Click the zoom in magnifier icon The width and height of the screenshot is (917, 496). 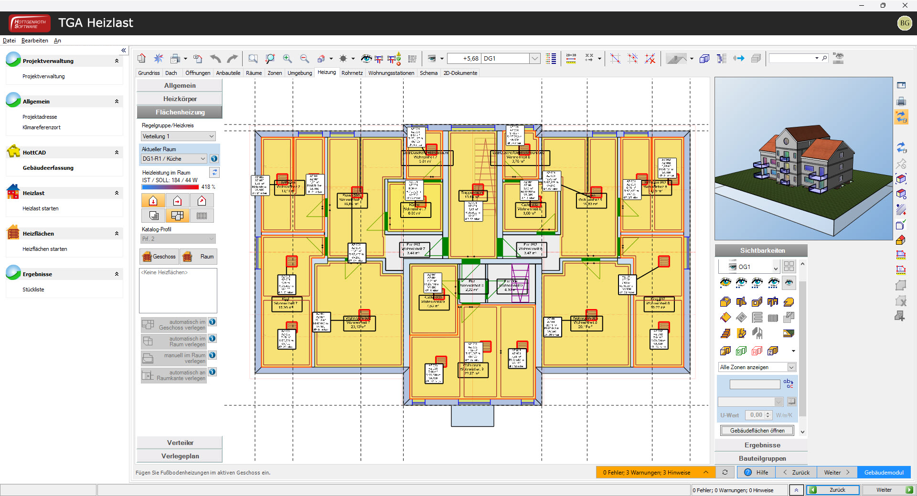coord(287,59)
